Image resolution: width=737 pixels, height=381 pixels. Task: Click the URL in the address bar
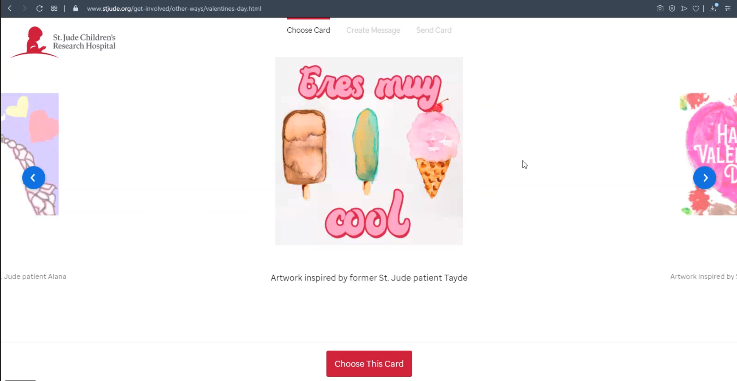pyautogui.click(x=174, y=9)
